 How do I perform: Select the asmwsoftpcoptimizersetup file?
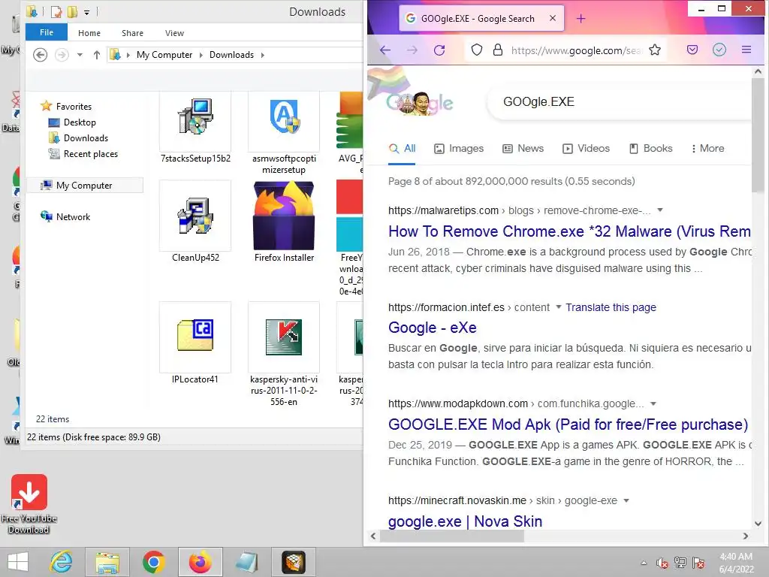tap(284, 134)
